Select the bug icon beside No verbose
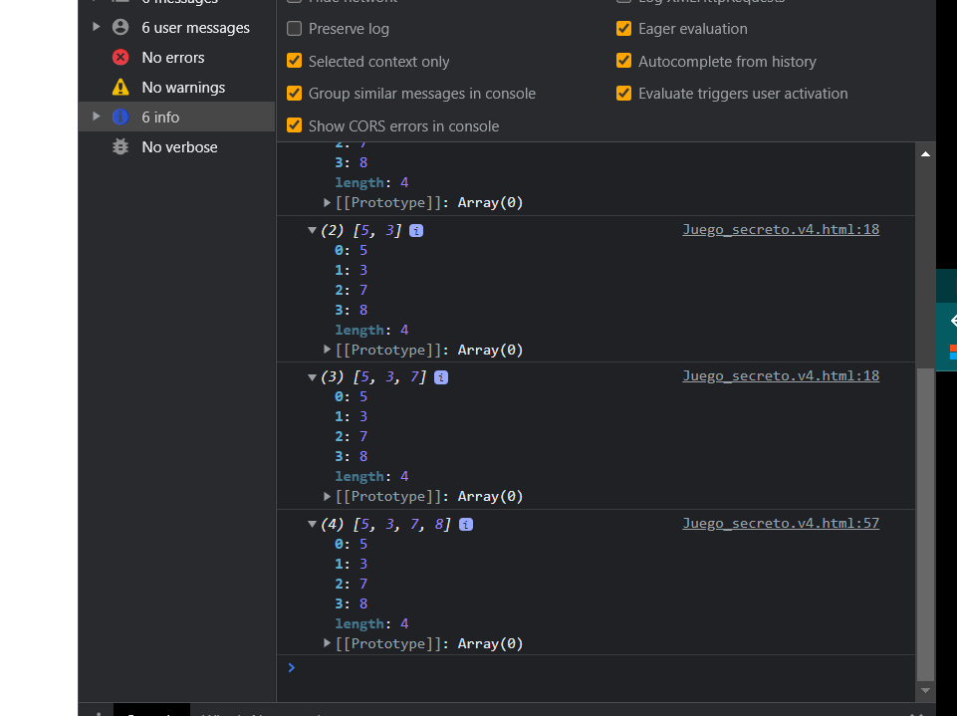This screenshot has height=716, width=957. tap(120, 146)
